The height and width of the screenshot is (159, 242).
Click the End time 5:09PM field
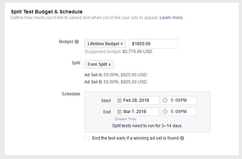(x=178, y=112)
